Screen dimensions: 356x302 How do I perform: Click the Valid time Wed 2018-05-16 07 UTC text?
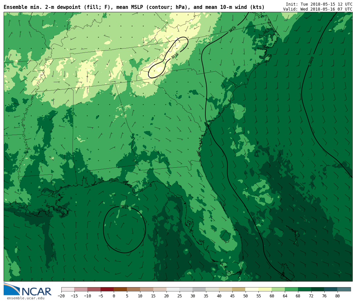(x=317, y=9)
